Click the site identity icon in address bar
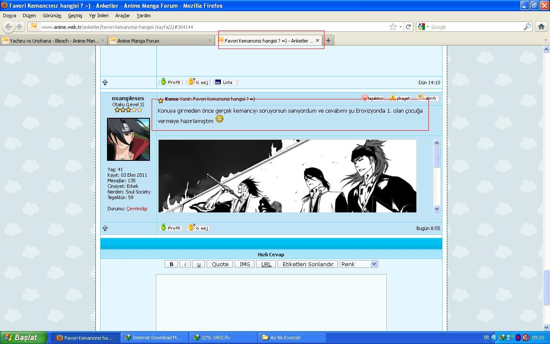 (x=34, y=27)
